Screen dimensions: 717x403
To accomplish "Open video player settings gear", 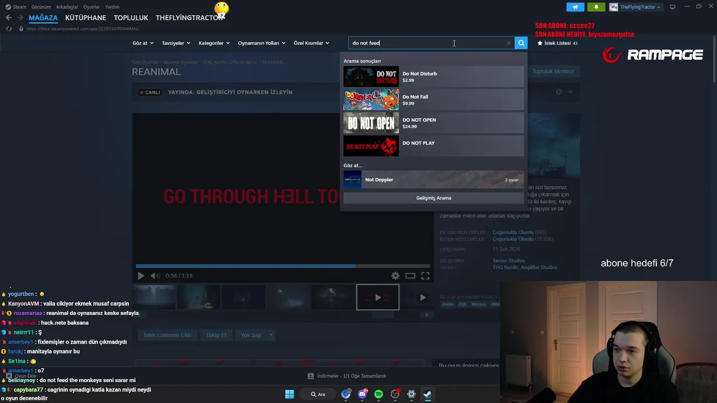I will tap(395, 275).
